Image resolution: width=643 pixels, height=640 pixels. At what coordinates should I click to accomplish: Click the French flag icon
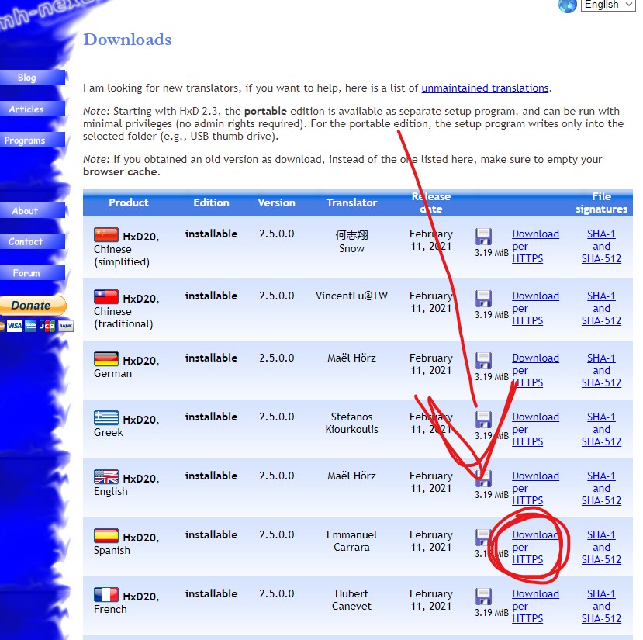[106, 595]
